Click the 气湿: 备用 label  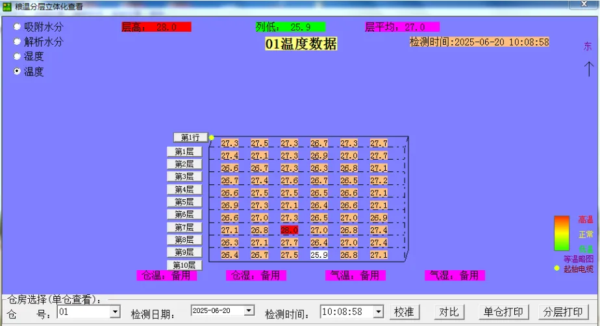455,275
